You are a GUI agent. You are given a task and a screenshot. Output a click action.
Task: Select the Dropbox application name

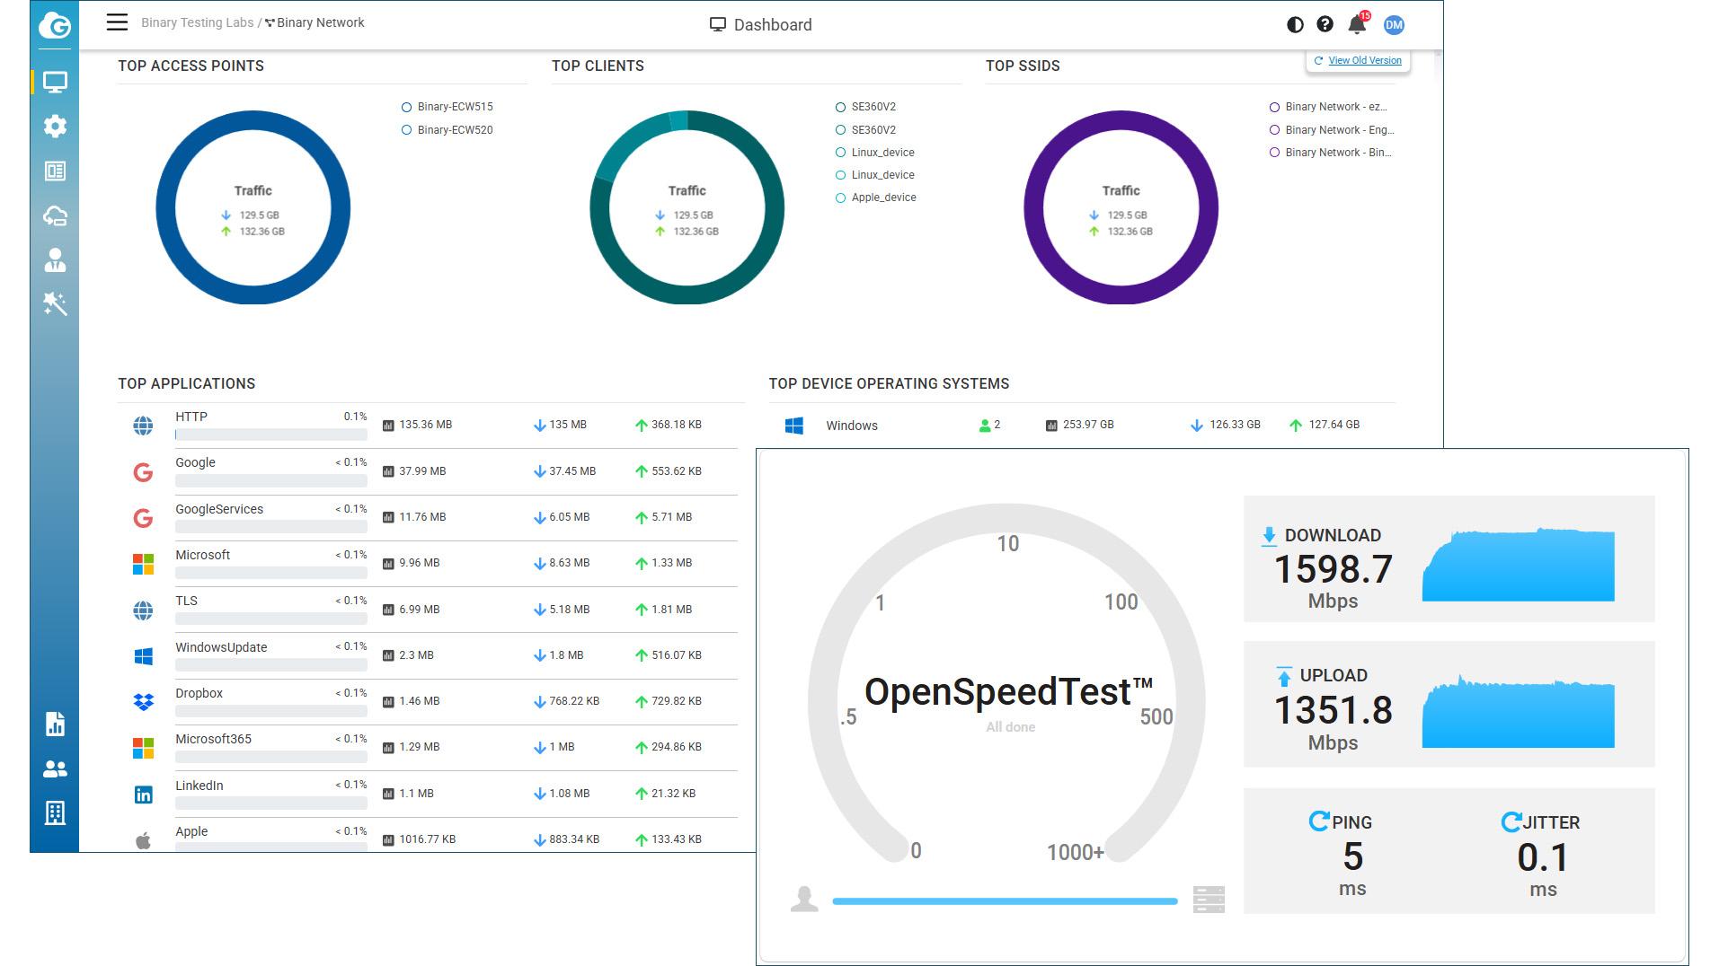[199, 693]
